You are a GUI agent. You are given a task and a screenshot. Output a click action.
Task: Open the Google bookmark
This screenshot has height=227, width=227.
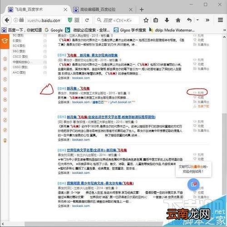click(x=54, y=30)
